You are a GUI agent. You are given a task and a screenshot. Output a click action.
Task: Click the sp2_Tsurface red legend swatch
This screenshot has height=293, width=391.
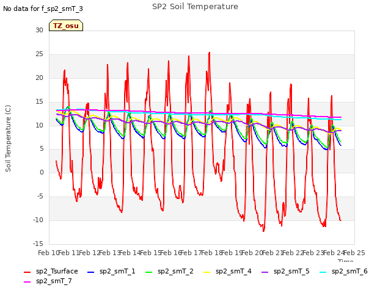27,272
